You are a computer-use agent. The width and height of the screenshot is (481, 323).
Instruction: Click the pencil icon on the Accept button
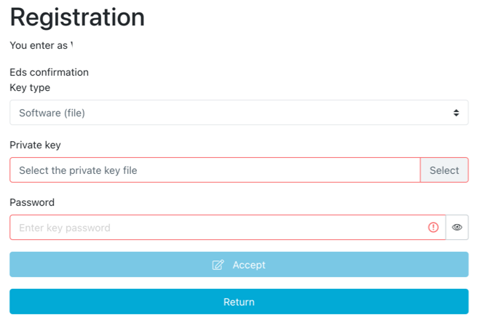(x=218, y=265)
